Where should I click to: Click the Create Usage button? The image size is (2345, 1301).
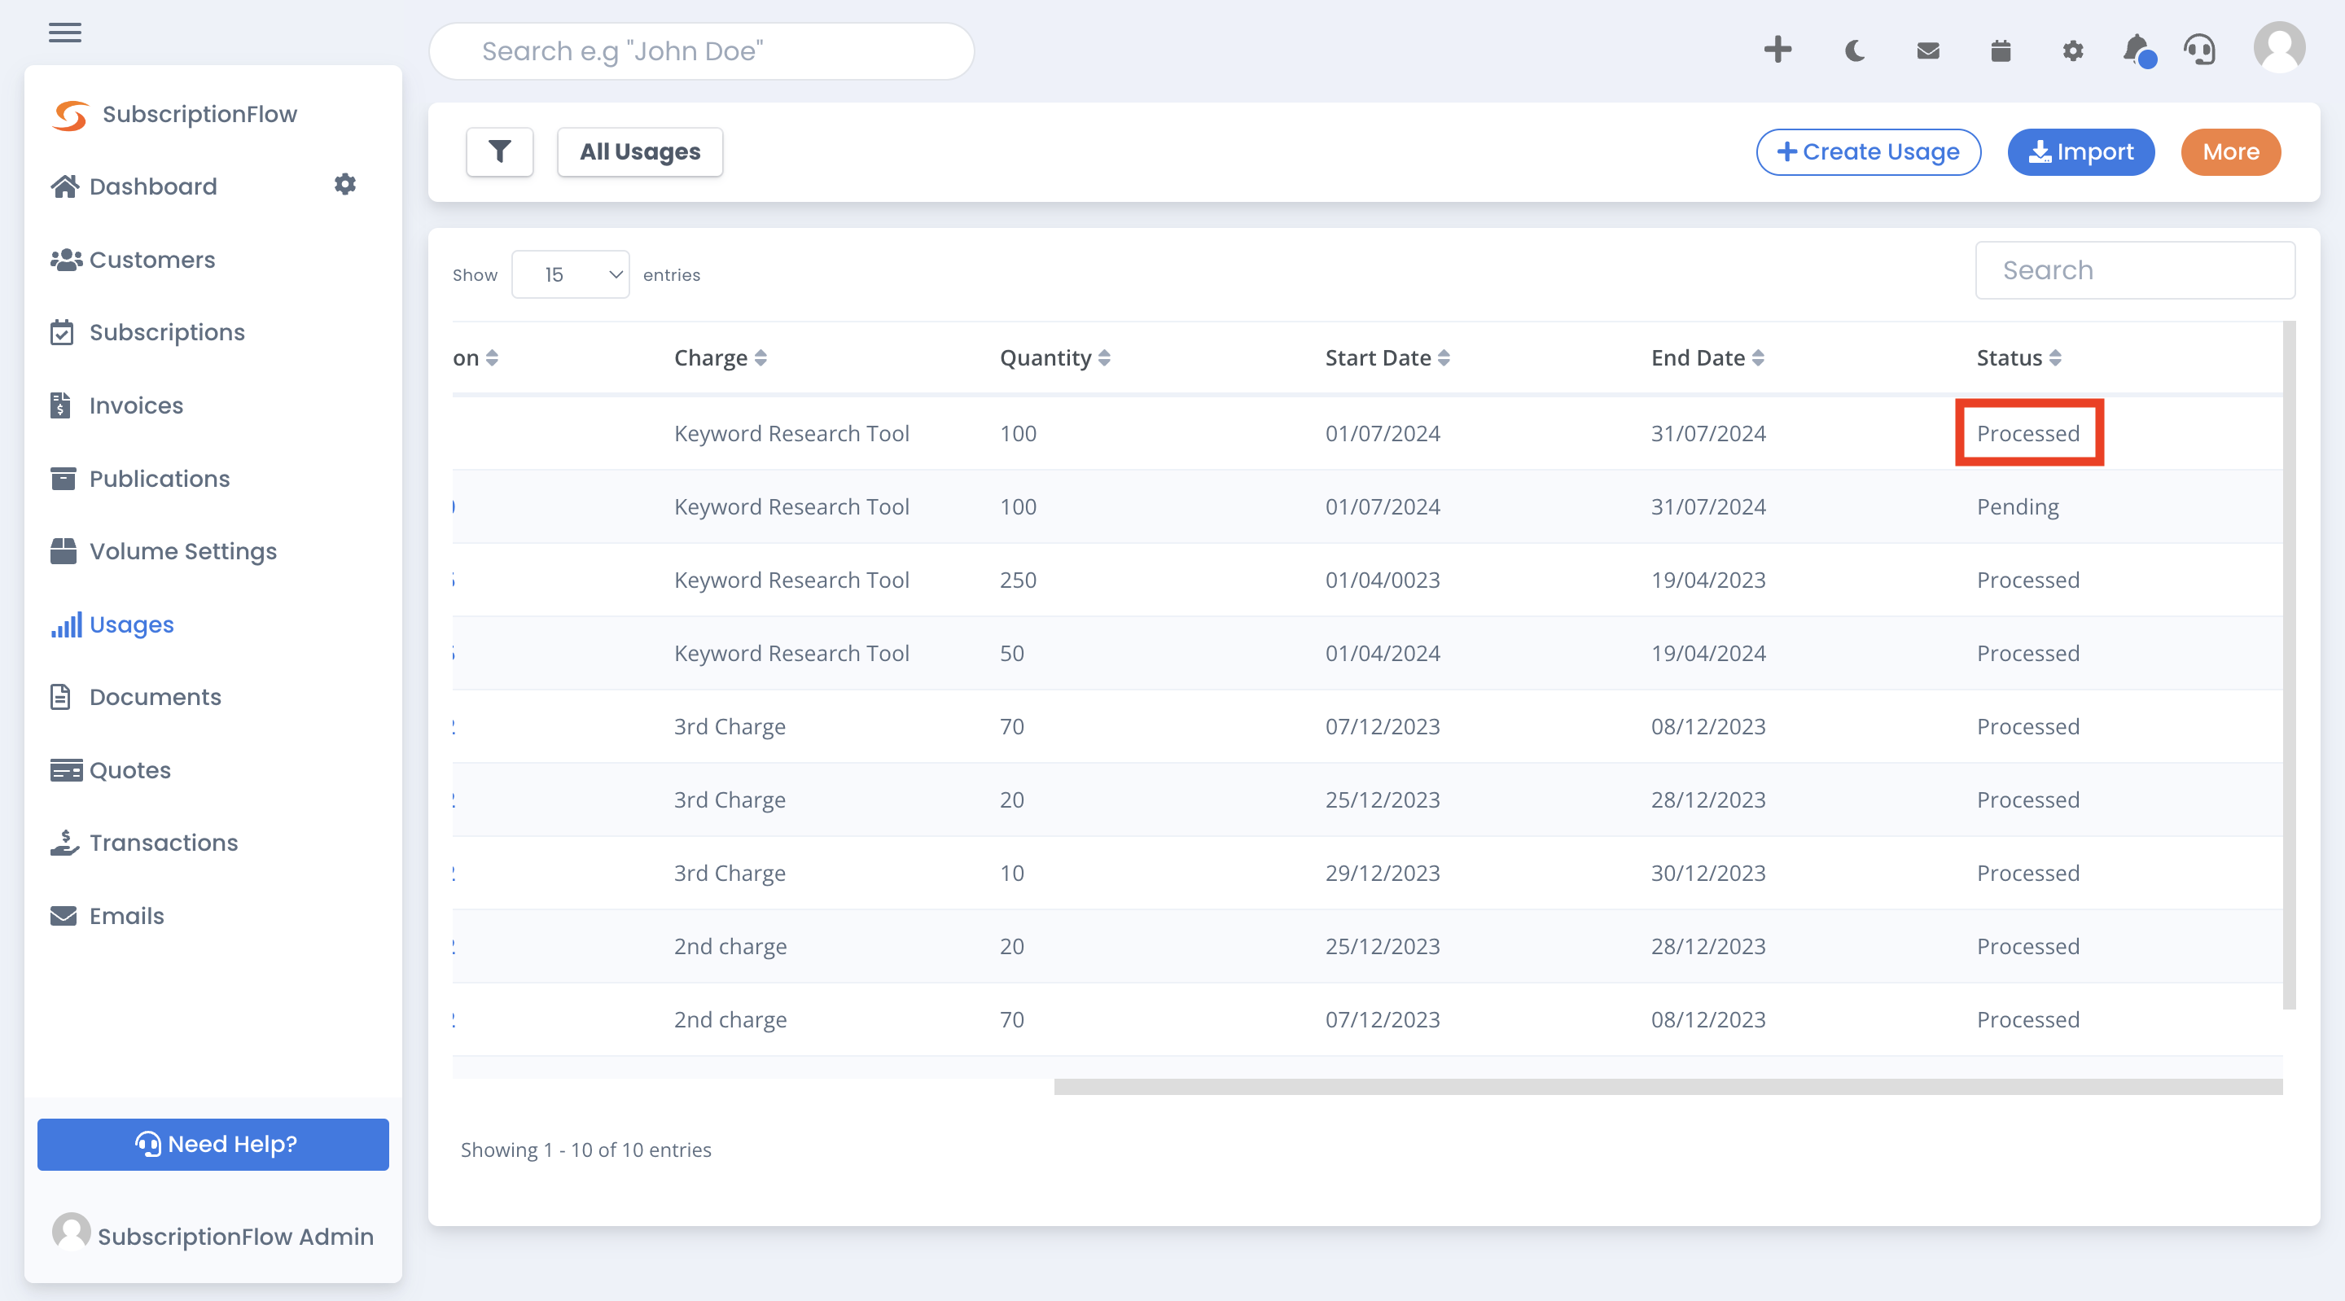[x=1868, y=151]
